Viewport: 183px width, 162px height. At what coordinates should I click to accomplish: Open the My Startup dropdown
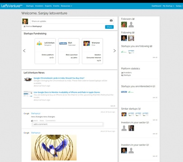coord(168,6)
